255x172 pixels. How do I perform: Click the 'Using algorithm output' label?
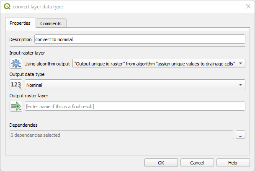pos(47,64)
